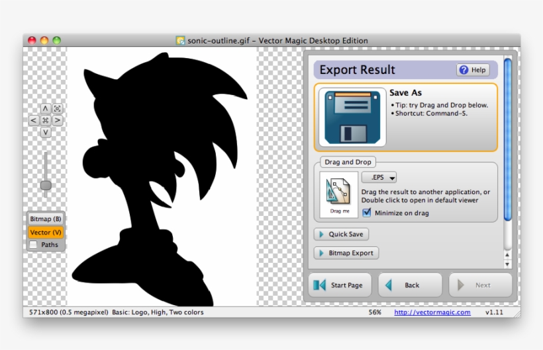The height and width of the screenshot is (350, 543).
Task: Click the center-view icon in the pan controls
Action: pos(46,121)
